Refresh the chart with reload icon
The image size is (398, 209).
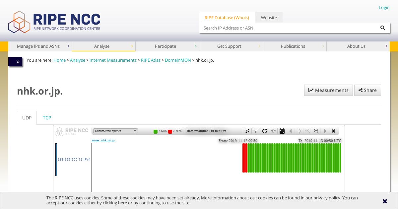pyautogui.click(x=265, y=131)
